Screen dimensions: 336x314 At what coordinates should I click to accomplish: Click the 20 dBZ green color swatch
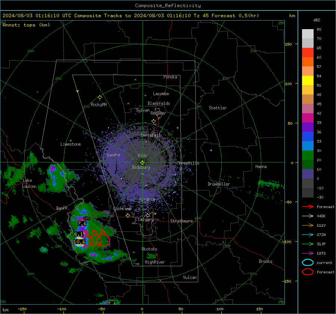click(308, 155)
